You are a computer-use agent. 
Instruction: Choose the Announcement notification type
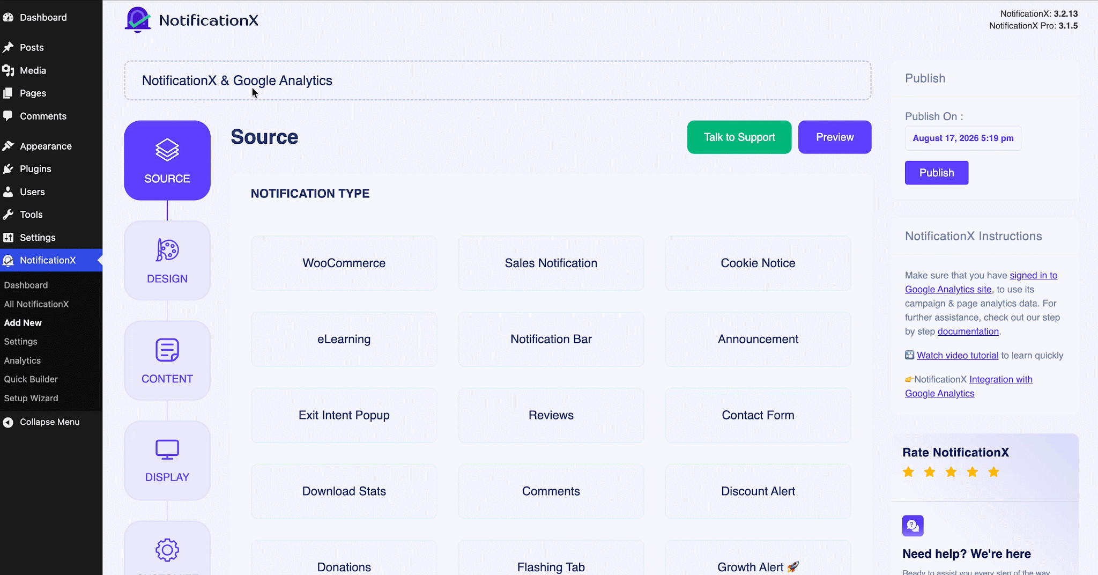click(758, 340)
